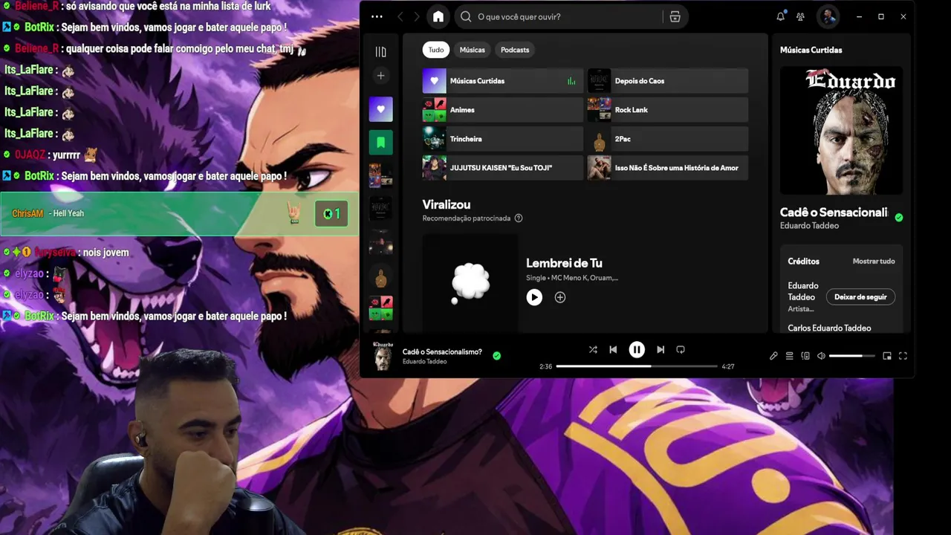951x535 pixels.
Task: Open Cadê o Sensacionalismo title in the right panel
Action: coord(834,213)
